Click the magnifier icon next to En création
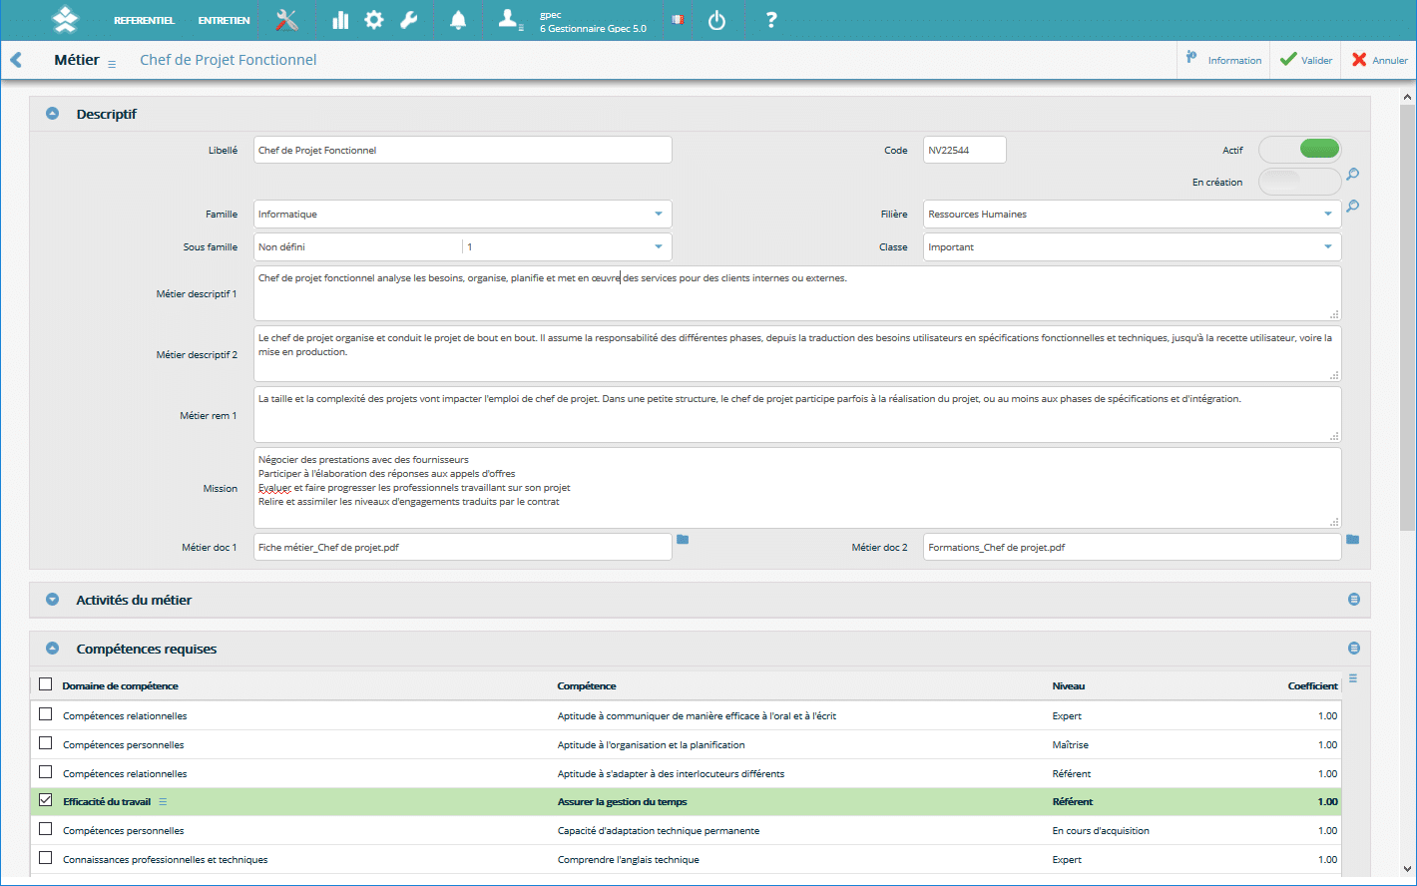Viewport: 1417px width, 886px height. pos(1353,175)
